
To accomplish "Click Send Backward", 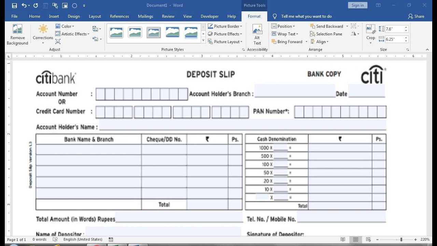I will (326, 26).
